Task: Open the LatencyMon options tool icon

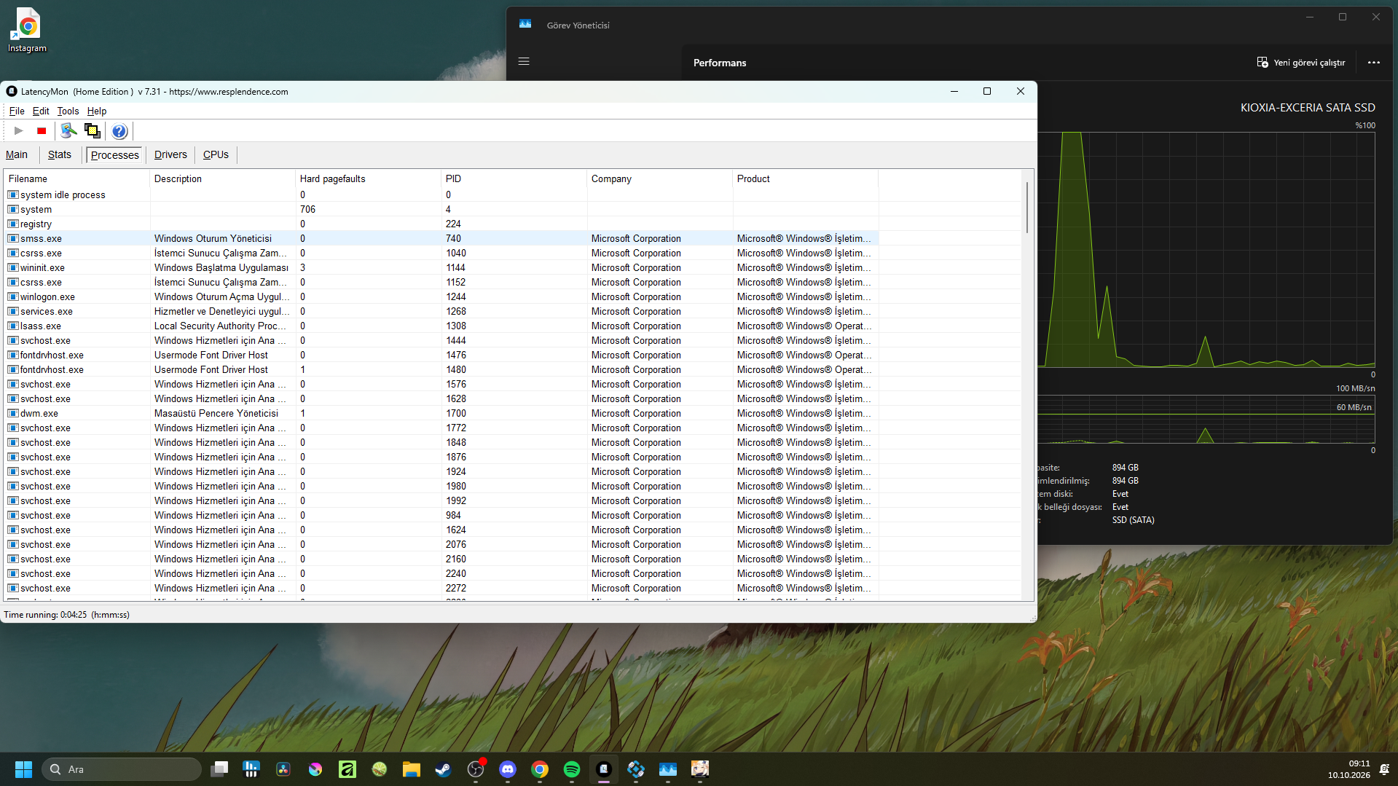Action: (x=68, y=131)
